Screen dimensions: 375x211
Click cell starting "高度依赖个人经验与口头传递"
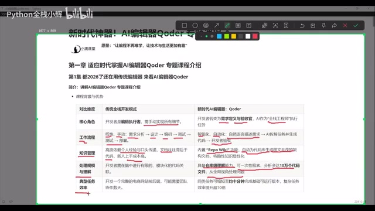point(148,153)
